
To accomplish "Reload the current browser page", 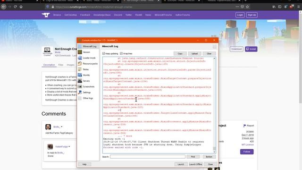I will tap(15, 7).
